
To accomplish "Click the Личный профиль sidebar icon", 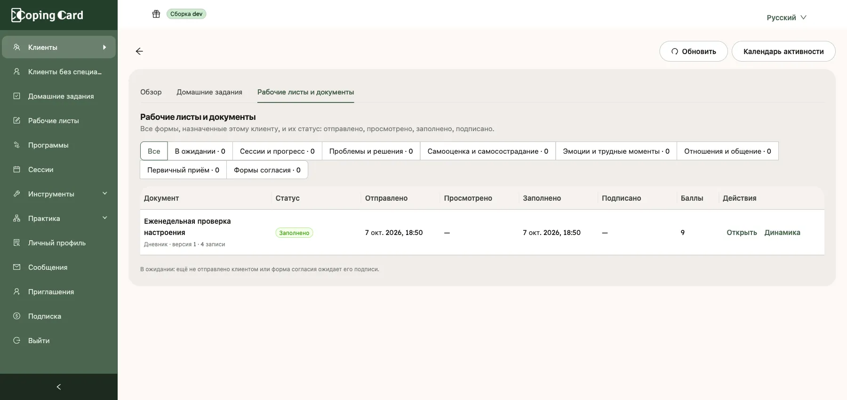I will click(17, 243).
